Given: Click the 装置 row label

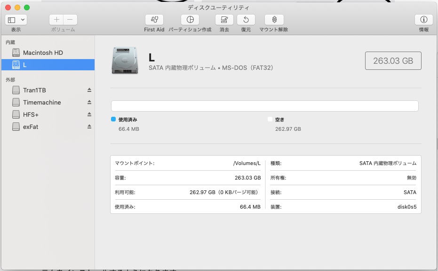Looking at the screenshot, I should (276, 207).
